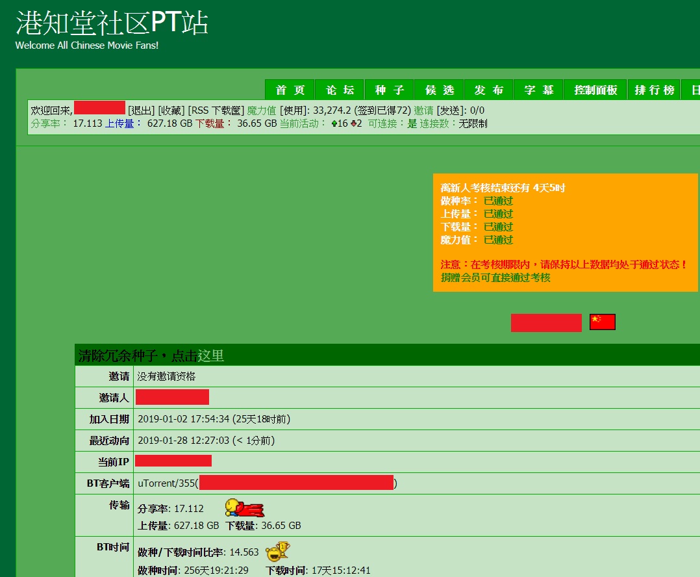700x577 pixels.
Task: Open the 论坛 forum tab
Action: coord(340,90)
